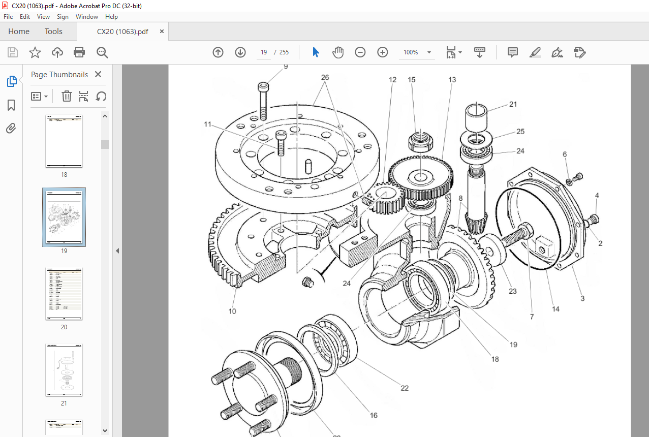This screenshot has height=437, width=649.
Task: Open the find text magnifier tool
Action: tap(102, 52)
